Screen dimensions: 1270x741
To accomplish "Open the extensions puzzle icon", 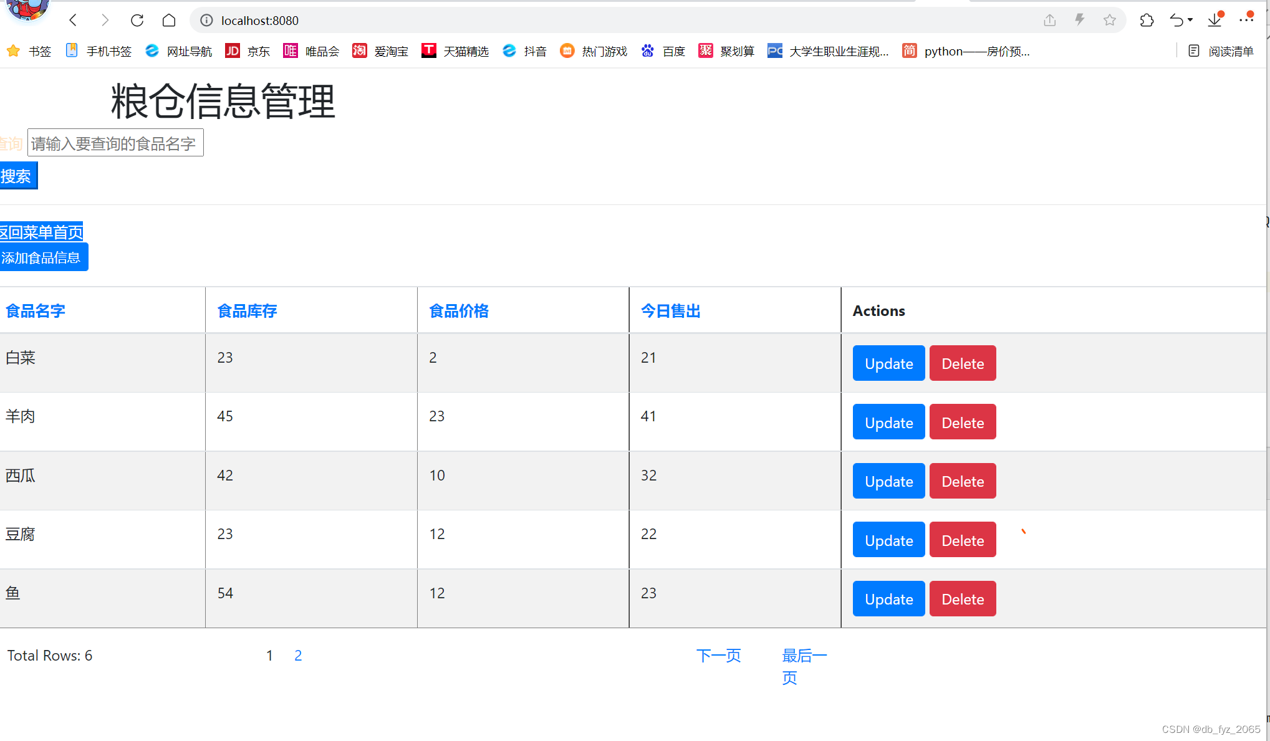I will tap(1147, 21).
